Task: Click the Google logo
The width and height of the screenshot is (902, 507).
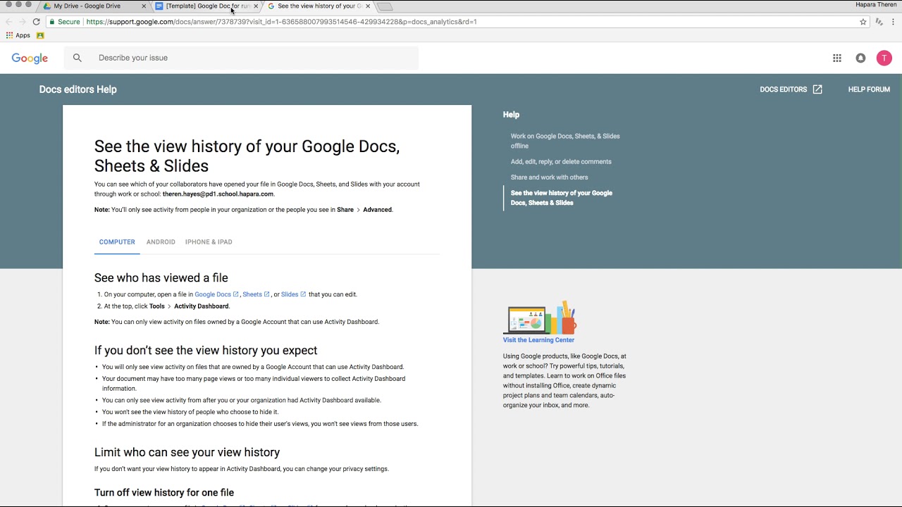Action: pyautogui.click(x=30, y=58)
